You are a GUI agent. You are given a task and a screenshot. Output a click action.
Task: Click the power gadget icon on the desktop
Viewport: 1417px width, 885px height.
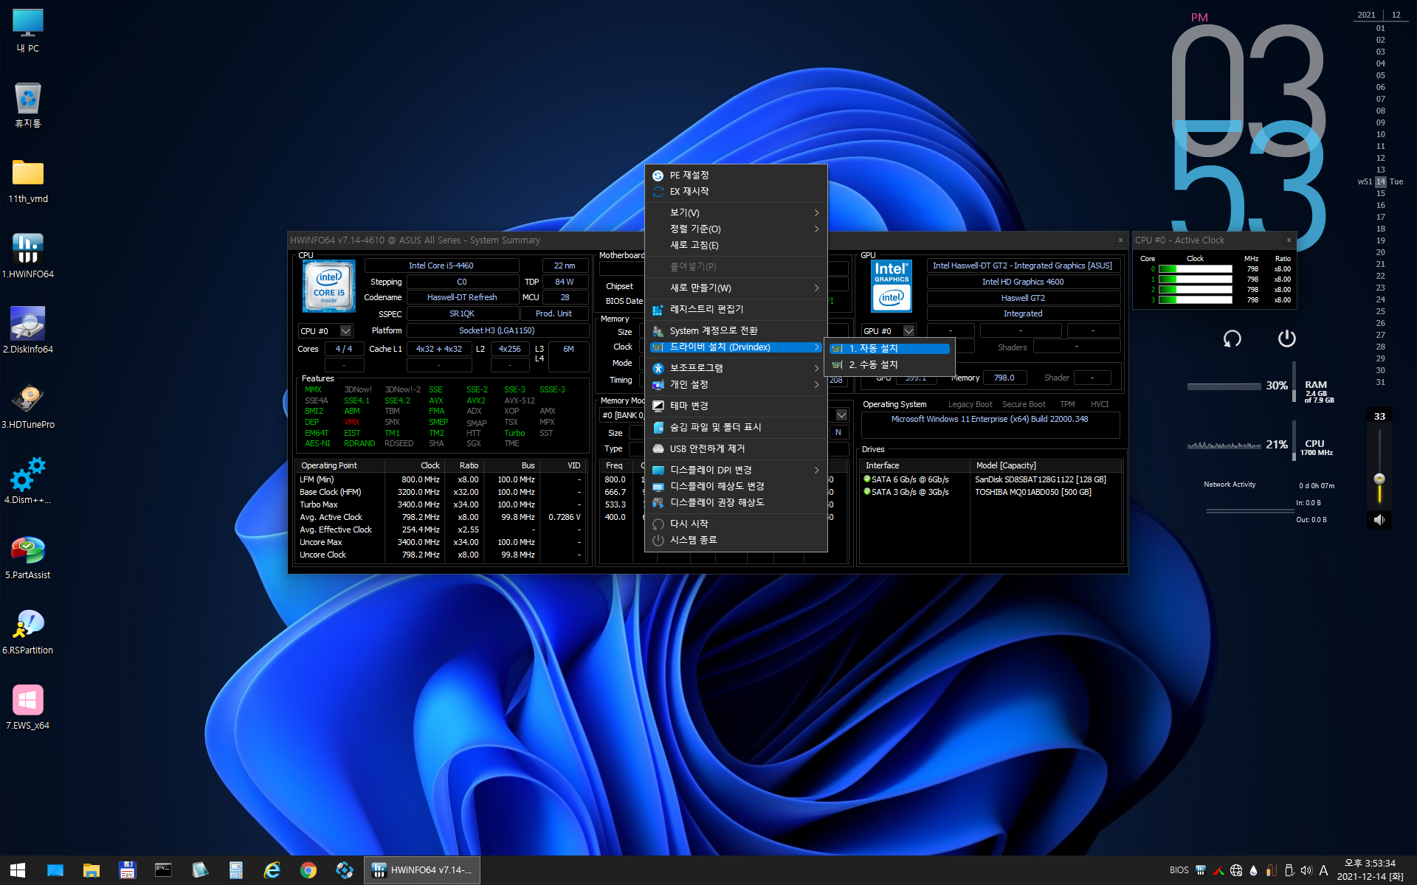coord(1286,338)
